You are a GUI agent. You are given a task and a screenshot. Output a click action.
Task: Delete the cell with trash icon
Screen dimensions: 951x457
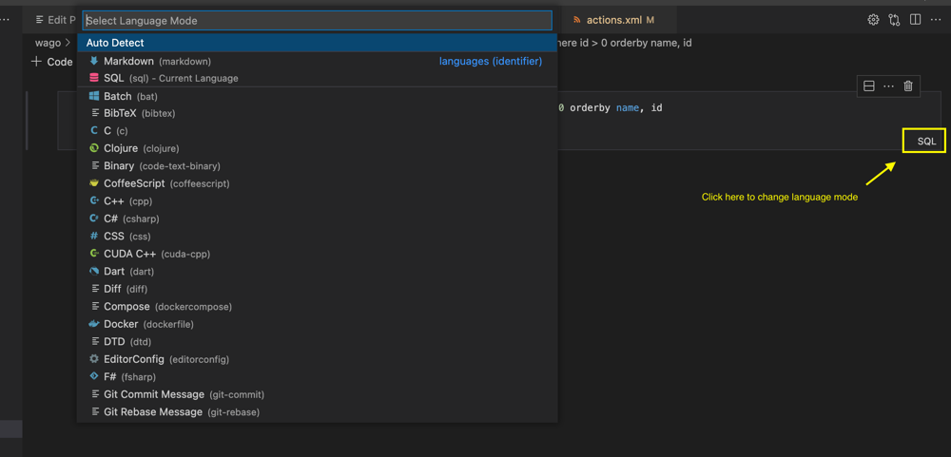pos(908,86)
